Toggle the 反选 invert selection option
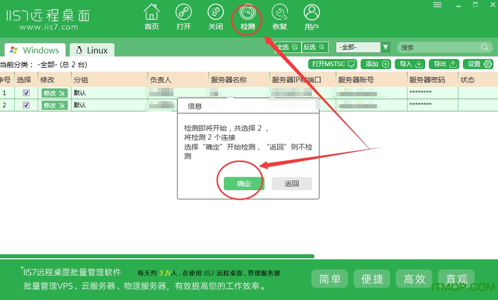Screen dimensions: 498x300 pyautogui.click(x=315, y=47)
